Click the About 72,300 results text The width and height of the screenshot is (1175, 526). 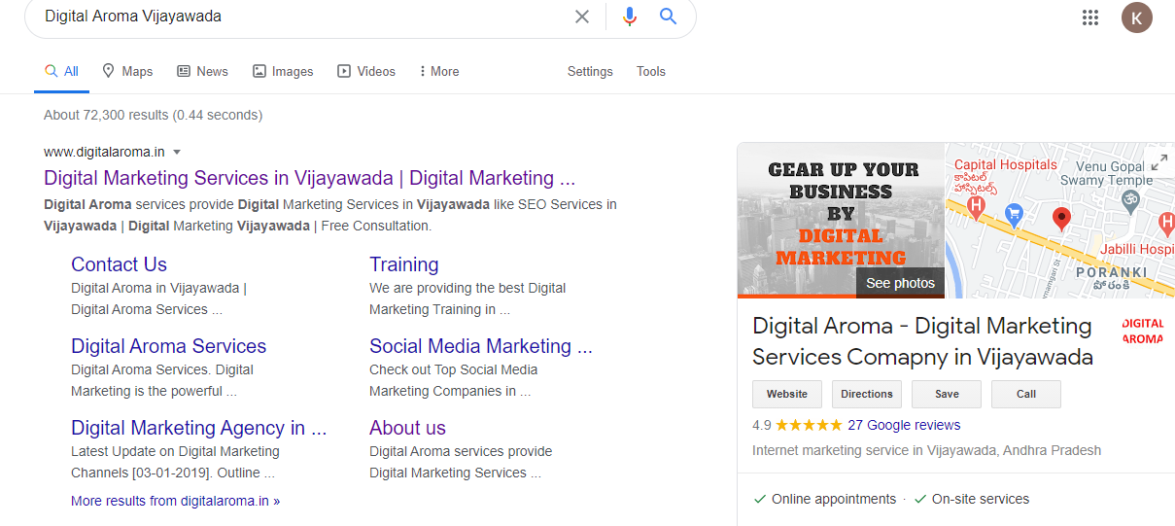coord(153,115)
